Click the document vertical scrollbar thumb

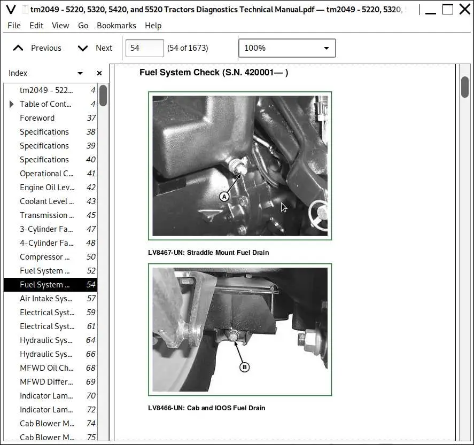[464, 87]
